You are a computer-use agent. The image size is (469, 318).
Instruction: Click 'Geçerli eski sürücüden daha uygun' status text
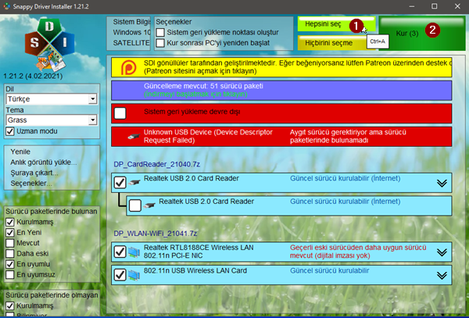[358, 252]
